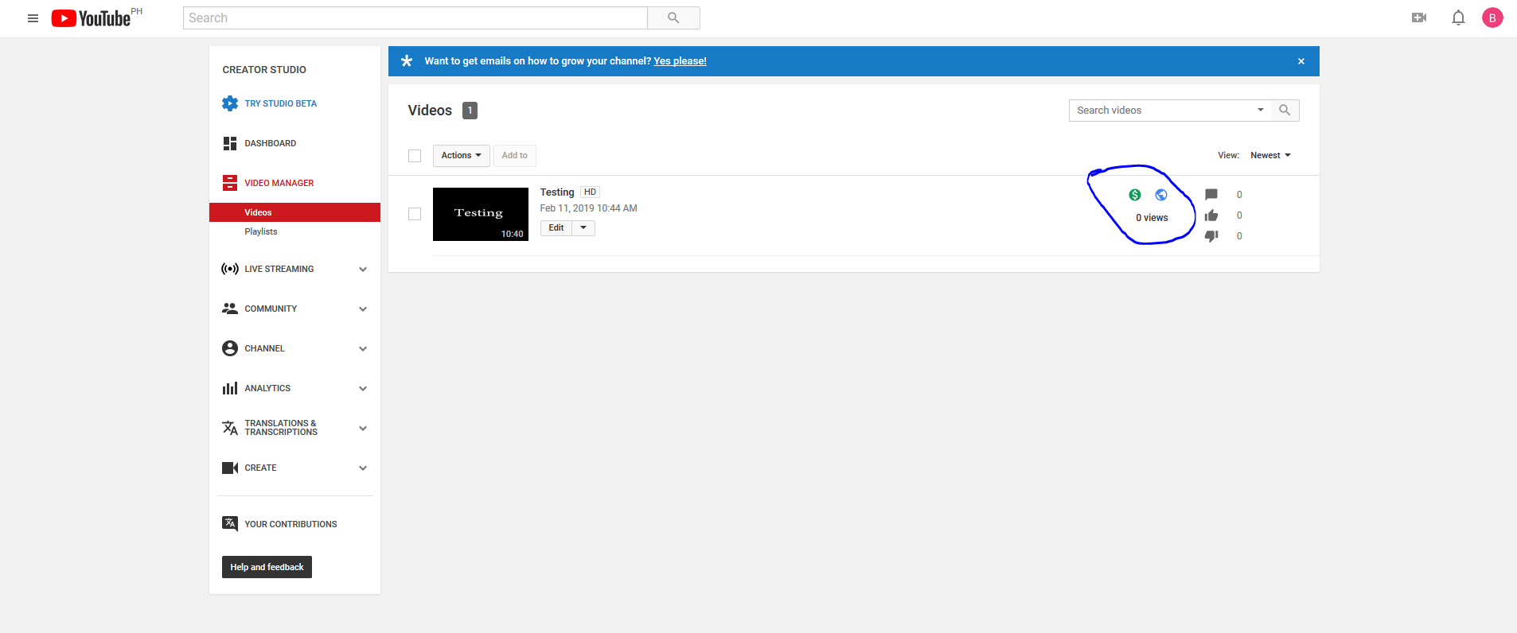This screenshot has width=1517, height=633.
Task: Open YOUR CONTRIBUTIONS menu item
Action: coord(291,524)
